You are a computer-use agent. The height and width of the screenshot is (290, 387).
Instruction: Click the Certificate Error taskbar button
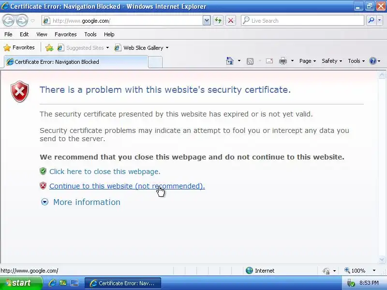coord(123,283)
